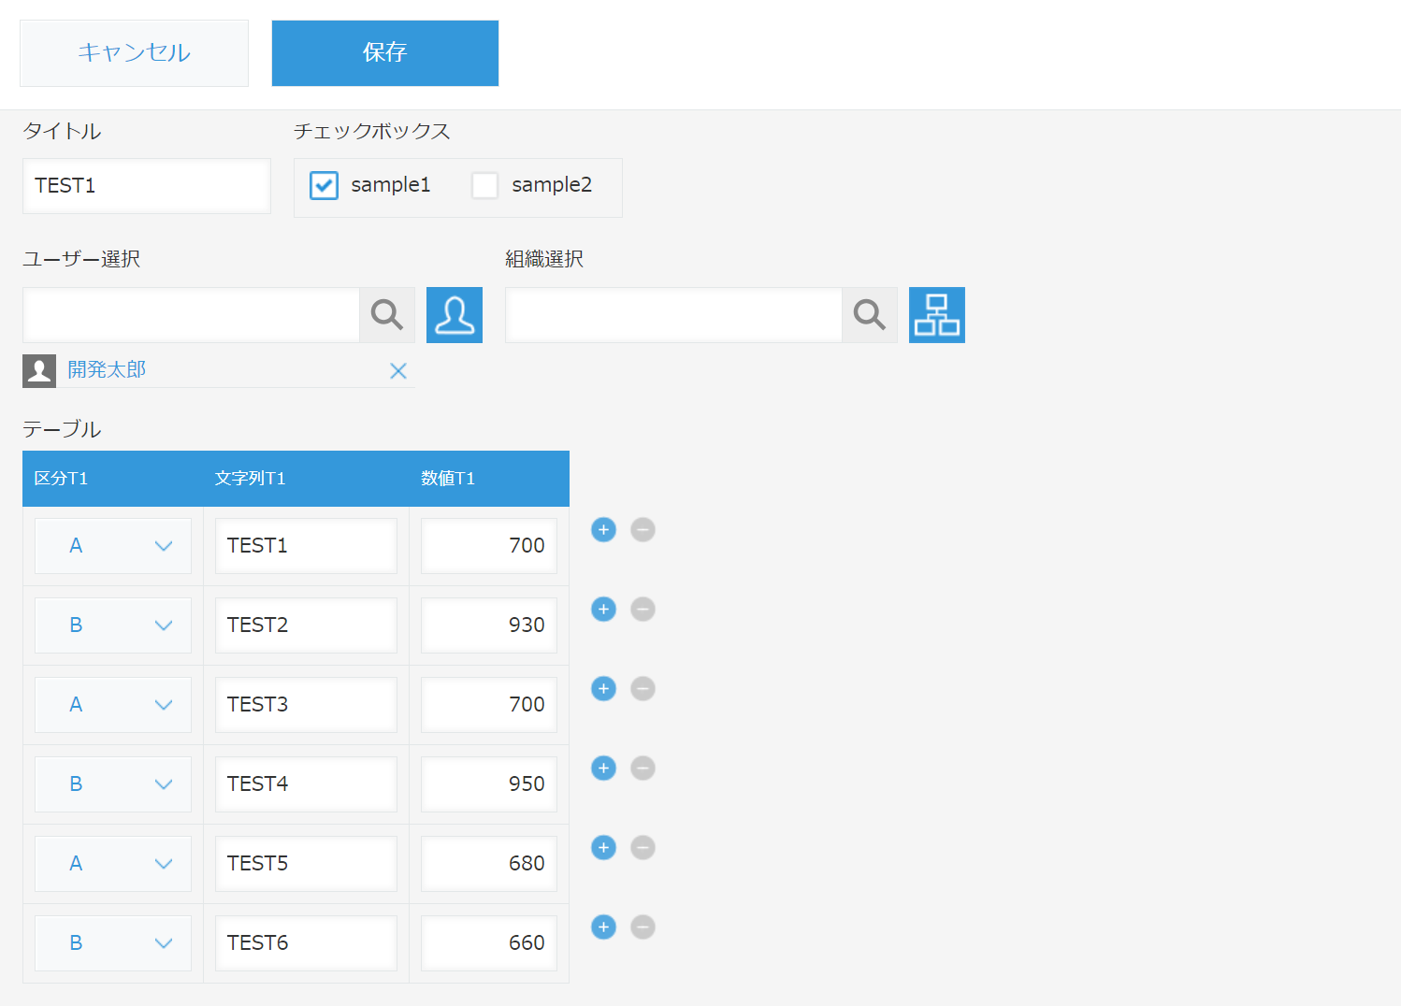The image size is (1401, 1006).
Task: Focus the ユーザー選択 search input
Action: coord(192,315)
